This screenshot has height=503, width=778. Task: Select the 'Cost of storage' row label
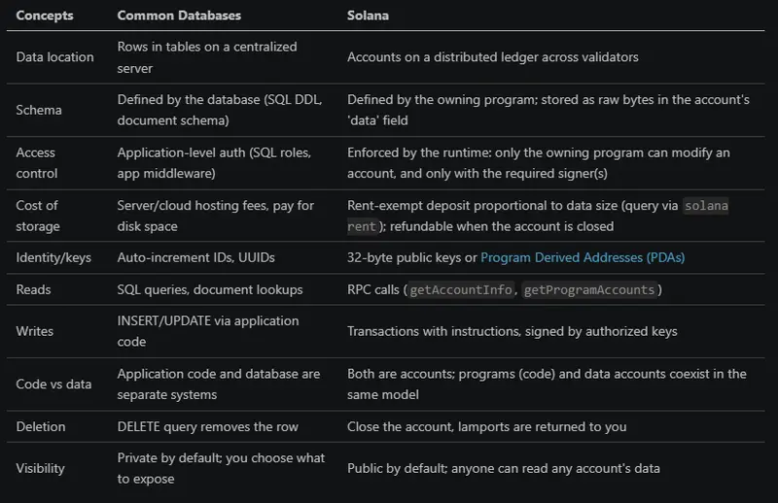point(38,216)
